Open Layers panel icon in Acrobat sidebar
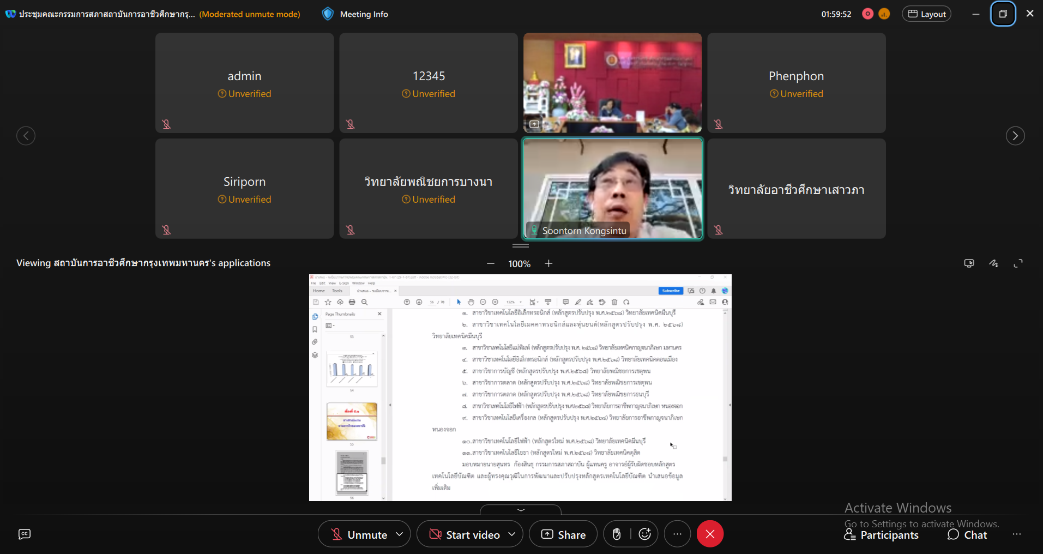 (x=315, y=355)
